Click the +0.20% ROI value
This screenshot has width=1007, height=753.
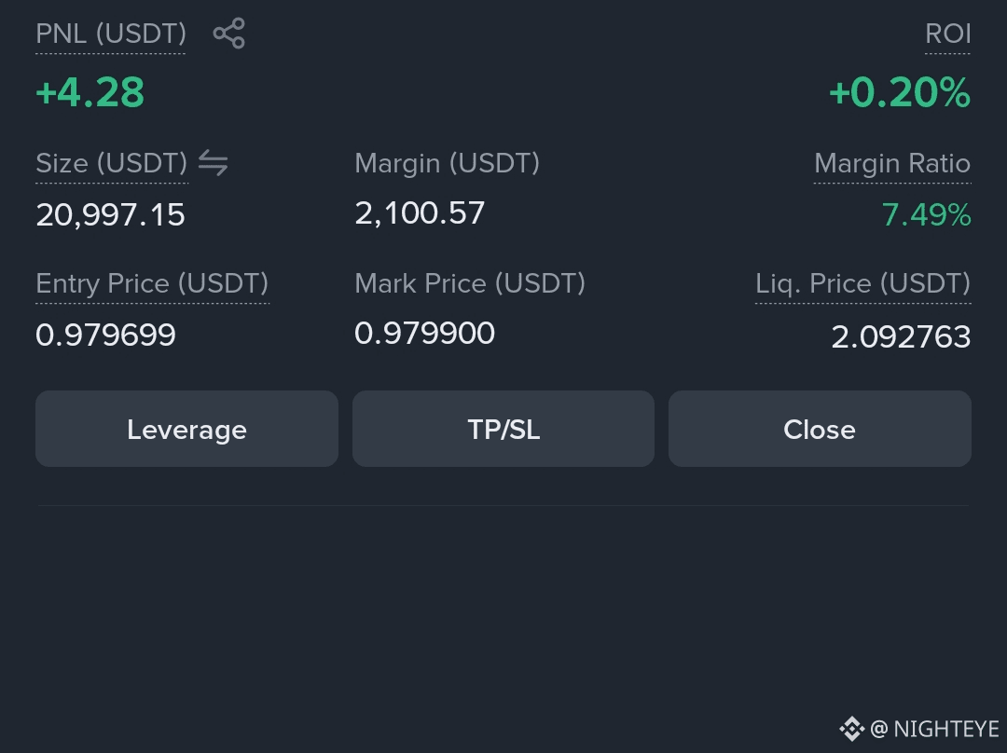click(x=900, y=92)
